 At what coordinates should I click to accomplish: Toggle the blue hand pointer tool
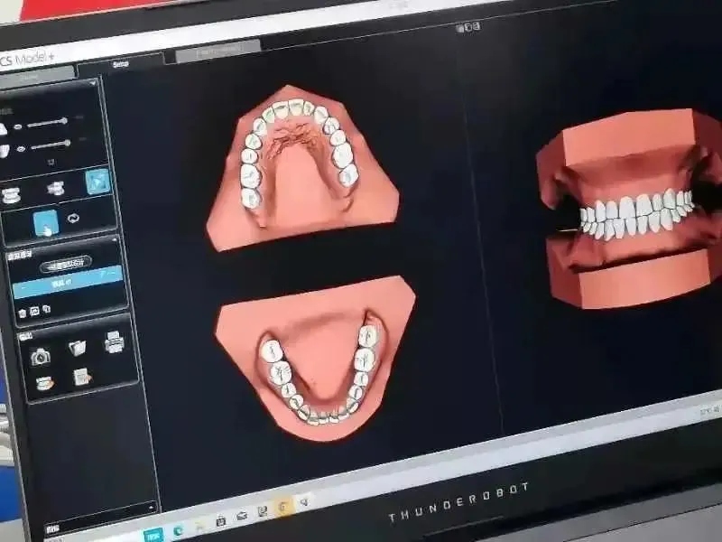click(46, 222)
